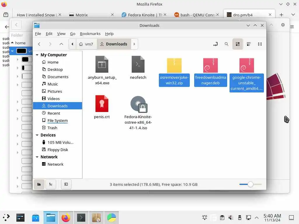Open the anyburn_setup_x64.exe file icon

point(102,64)
